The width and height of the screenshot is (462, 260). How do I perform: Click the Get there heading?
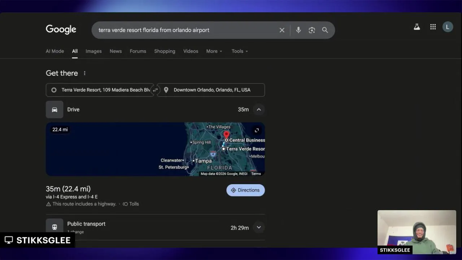[62, 73]
